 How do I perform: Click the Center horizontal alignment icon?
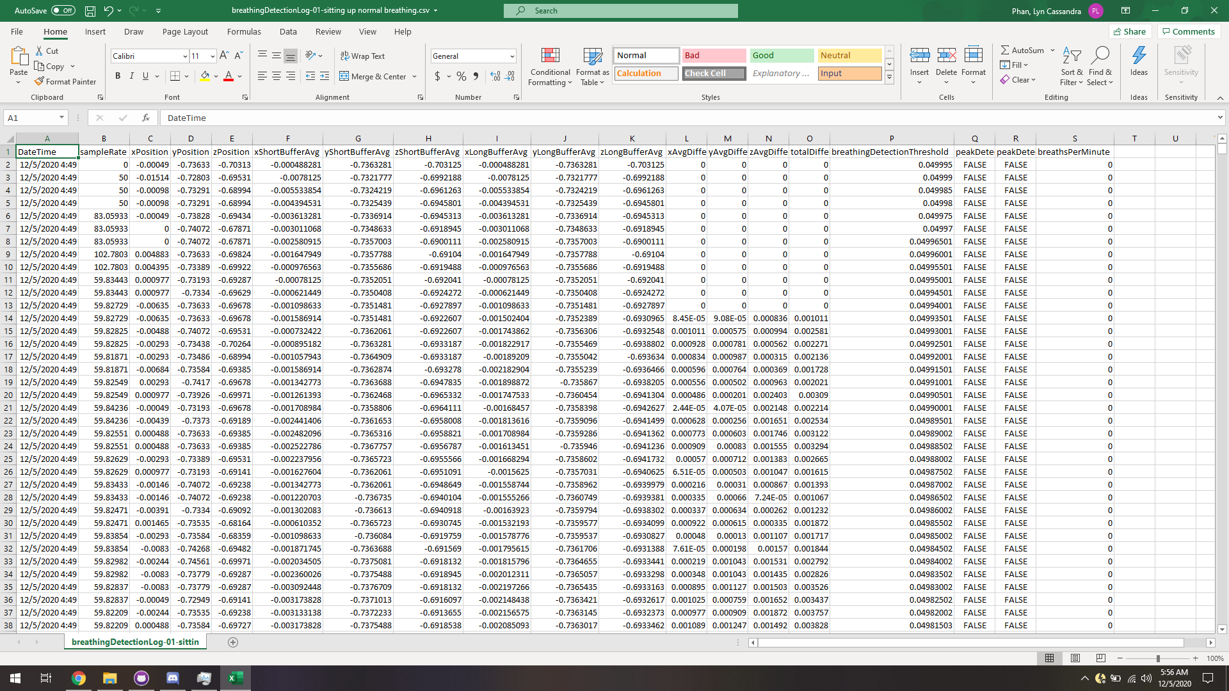277,75
